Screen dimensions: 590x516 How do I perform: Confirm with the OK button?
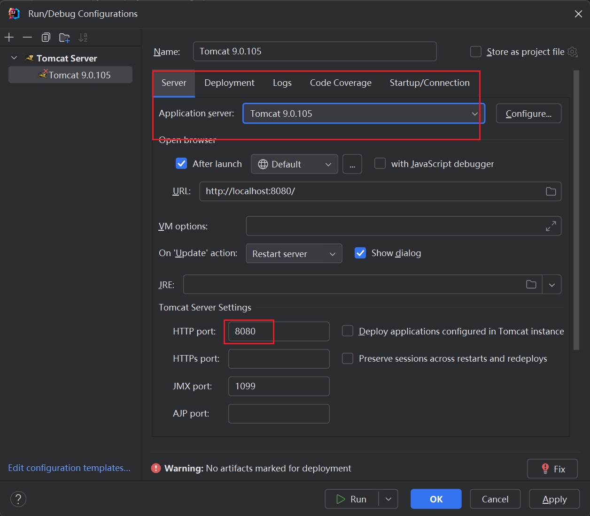click(436, 499)
